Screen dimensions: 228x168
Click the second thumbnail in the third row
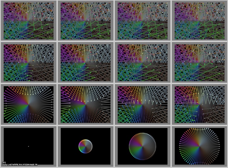[x=86, y=104]
